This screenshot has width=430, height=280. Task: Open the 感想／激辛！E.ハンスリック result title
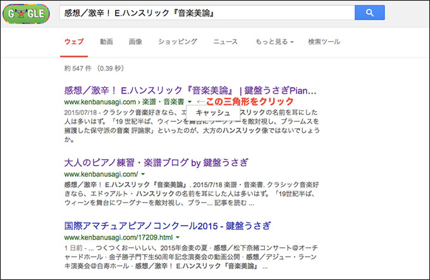tap(190, 90)
